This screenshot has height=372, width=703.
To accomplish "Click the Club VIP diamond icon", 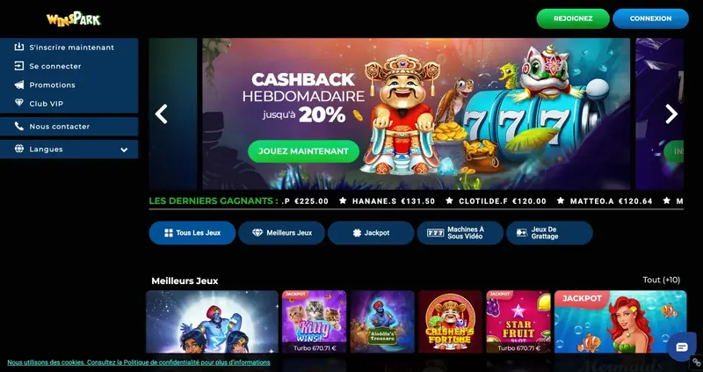I will coord(19,103).
